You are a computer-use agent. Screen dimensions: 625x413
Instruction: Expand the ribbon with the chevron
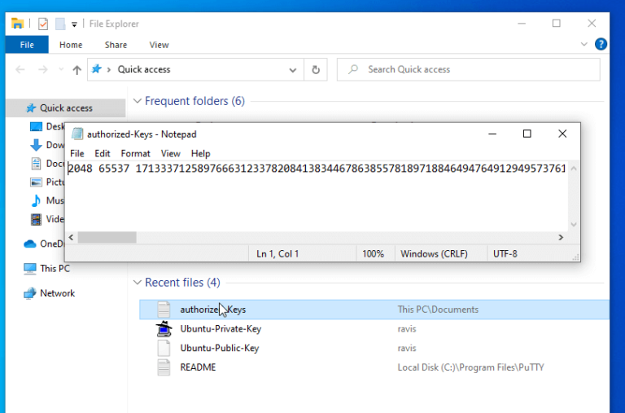583,45
